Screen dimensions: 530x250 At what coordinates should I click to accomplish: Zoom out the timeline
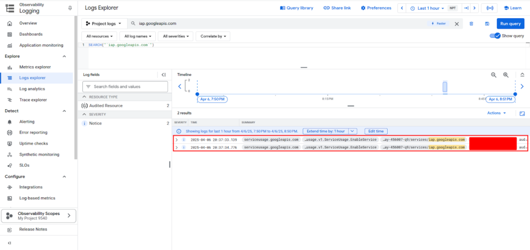coord(493,75)
